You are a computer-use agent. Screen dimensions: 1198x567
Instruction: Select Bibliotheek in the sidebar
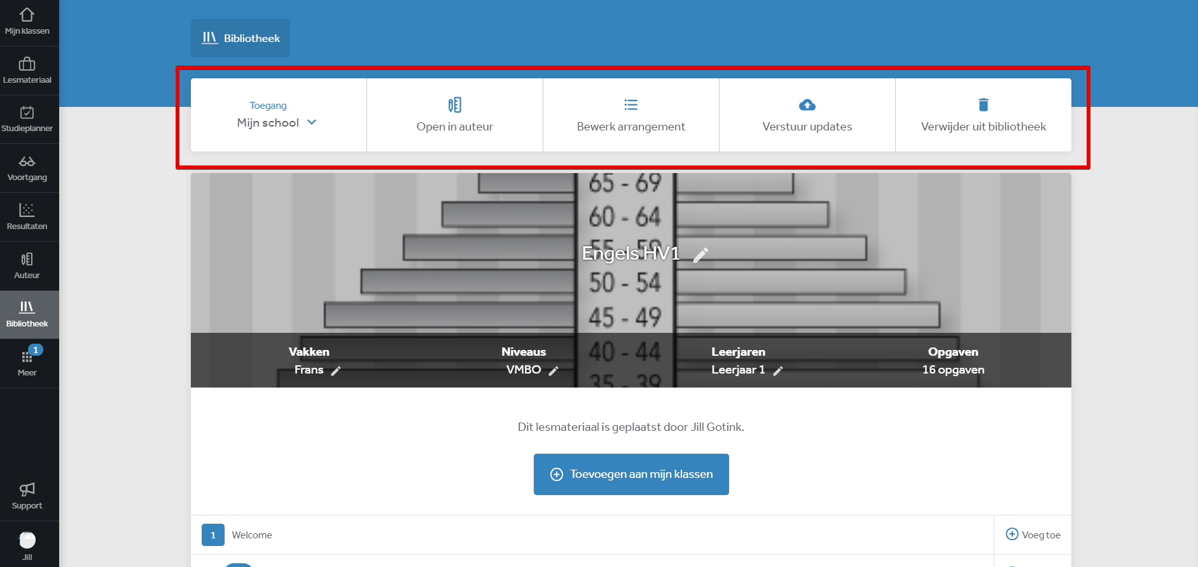tap(29, 315)
